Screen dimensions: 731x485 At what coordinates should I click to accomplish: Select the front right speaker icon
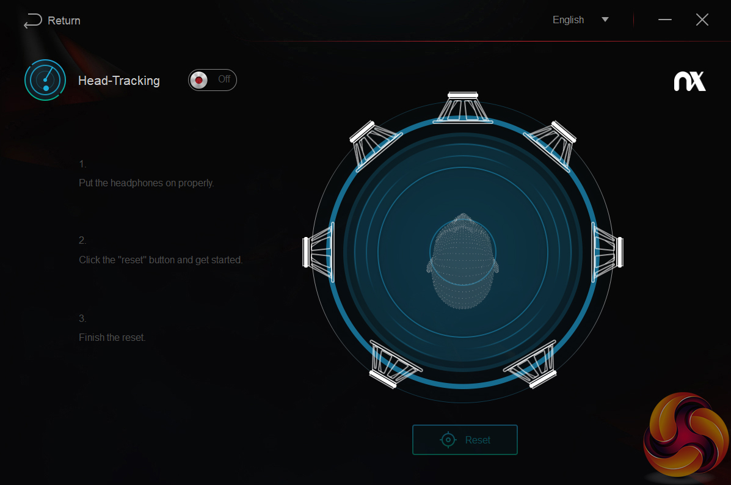550,146
